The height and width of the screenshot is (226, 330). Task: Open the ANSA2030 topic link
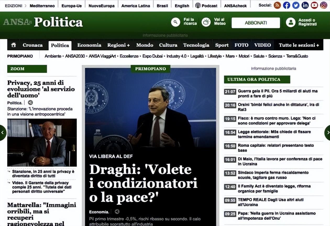[x=75, y=56]
